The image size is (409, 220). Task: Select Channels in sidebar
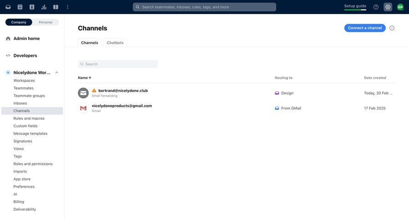32,110
